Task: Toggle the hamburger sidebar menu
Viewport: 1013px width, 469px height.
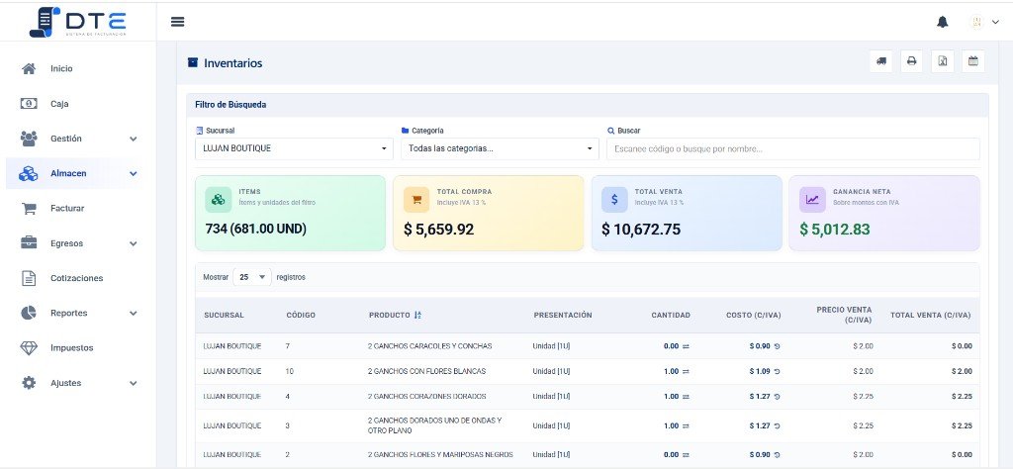Action: (x=178, y=22)
